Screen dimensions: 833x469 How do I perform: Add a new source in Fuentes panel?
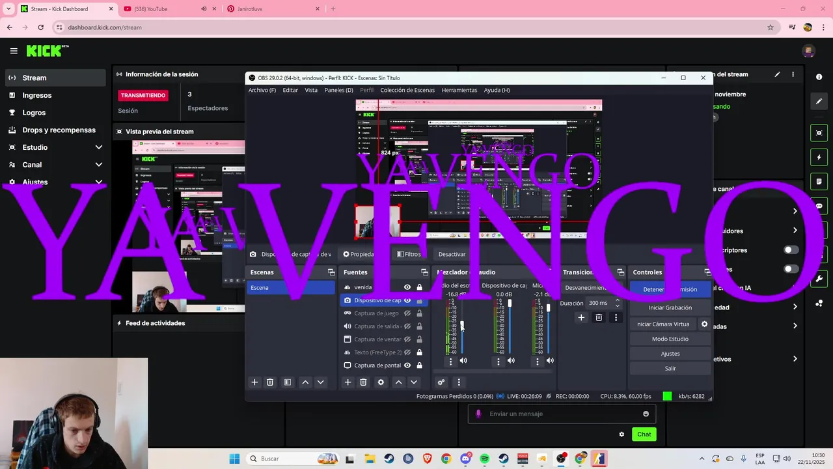point(348,382)
